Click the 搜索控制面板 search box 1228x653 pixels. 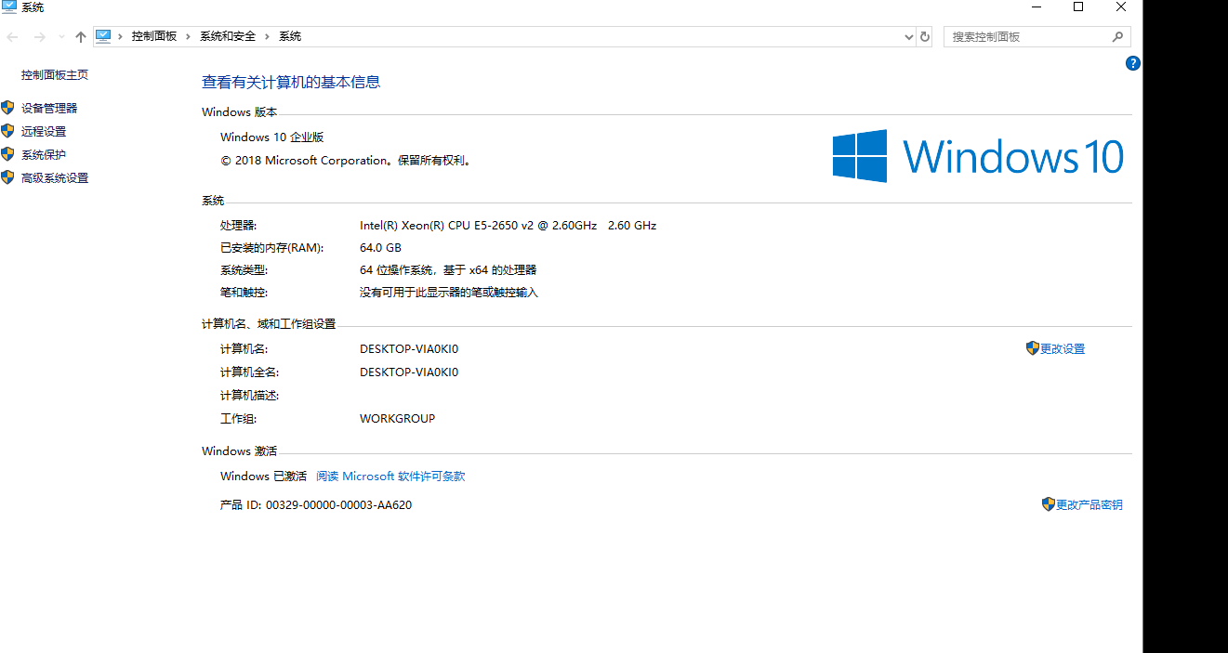[x=1037, y=37]
